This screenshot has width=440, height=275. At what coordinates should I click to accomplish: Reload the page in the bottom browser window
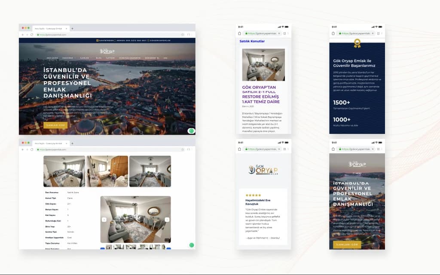point(32,150)
